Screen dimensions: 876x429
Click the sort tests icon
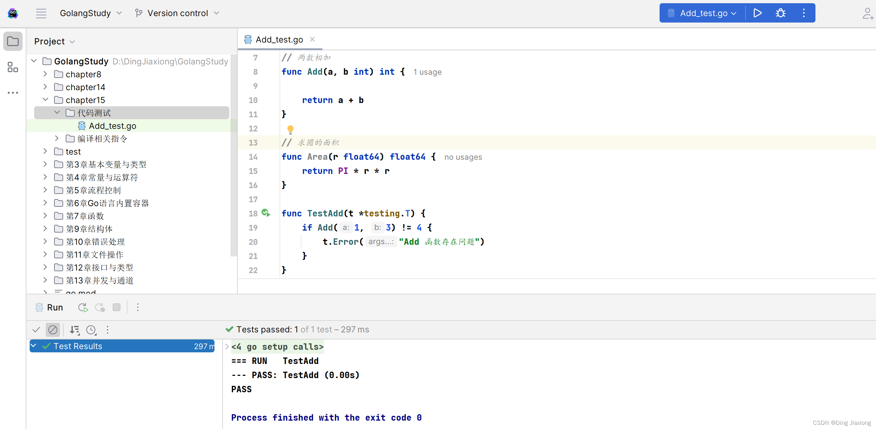click(x=74, y=330)
